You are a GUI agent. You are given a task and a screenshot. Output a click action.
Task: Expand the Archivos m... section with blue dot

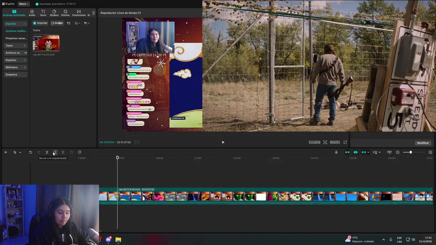pos(15,53)
